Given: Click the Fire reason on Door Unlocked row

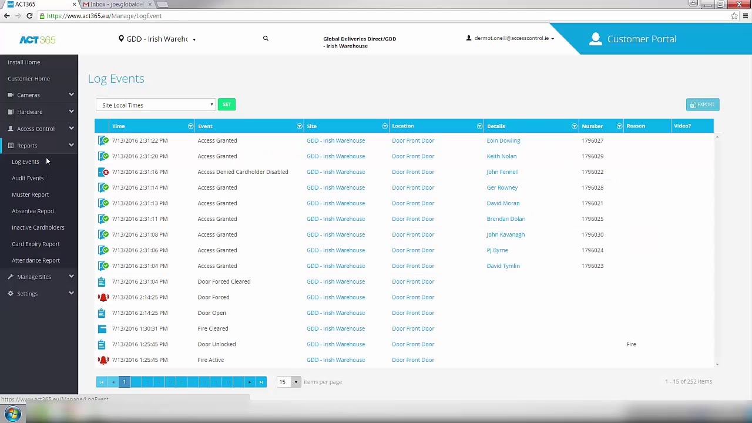Looking at the screenshot, I should coord(631,344).
